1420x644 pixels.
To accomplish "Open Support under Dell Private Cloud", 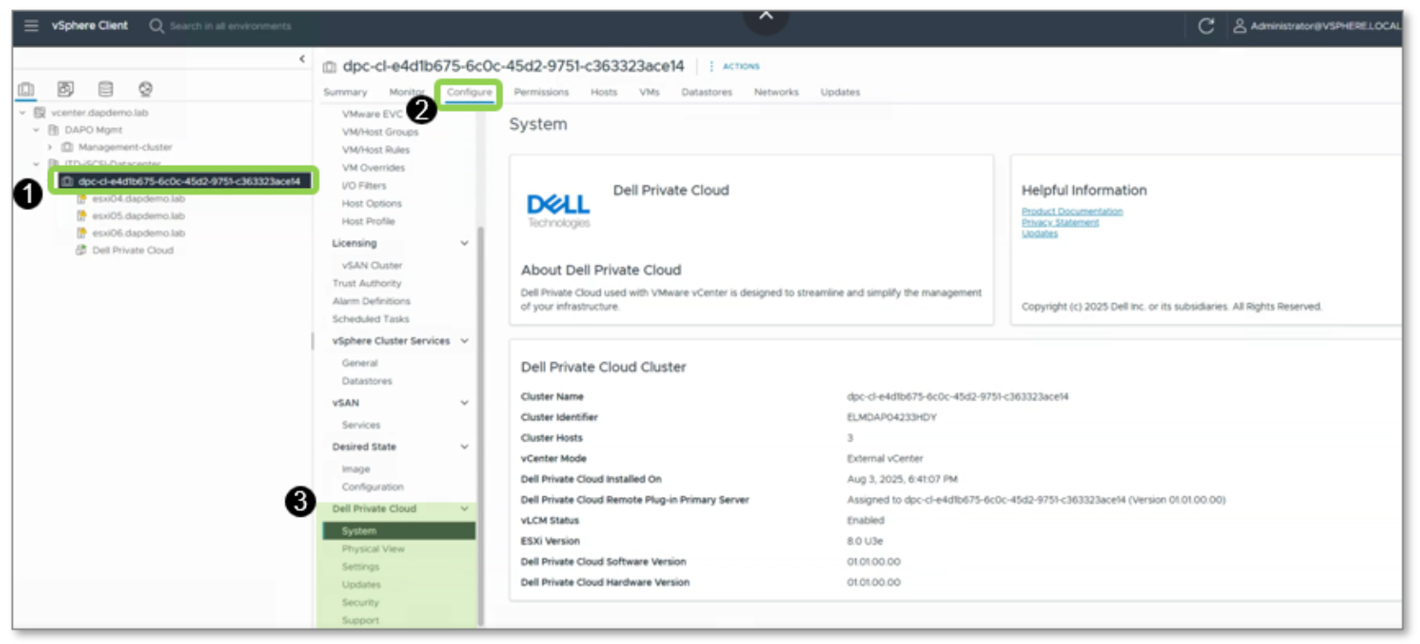I will 361,621.
